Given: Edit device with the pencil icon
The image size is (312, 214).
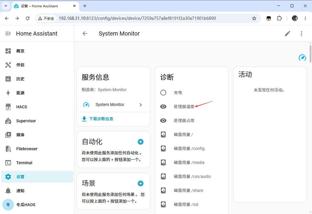Looking at the screenshot, I should 288,33.
